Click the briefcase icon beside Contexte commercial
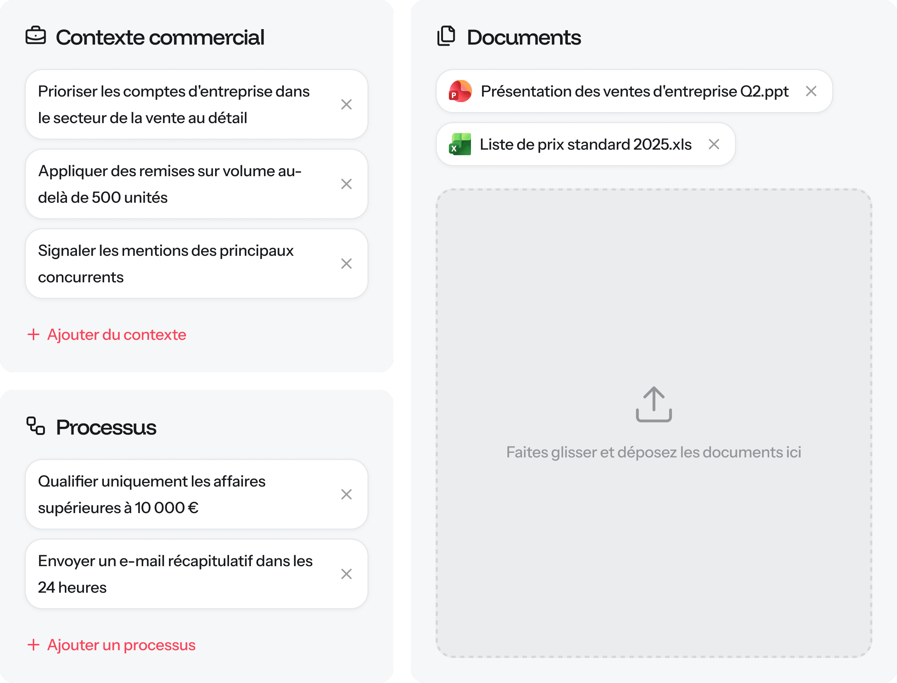The height and width of the screenshot is (683, 897). pos(36,36)
